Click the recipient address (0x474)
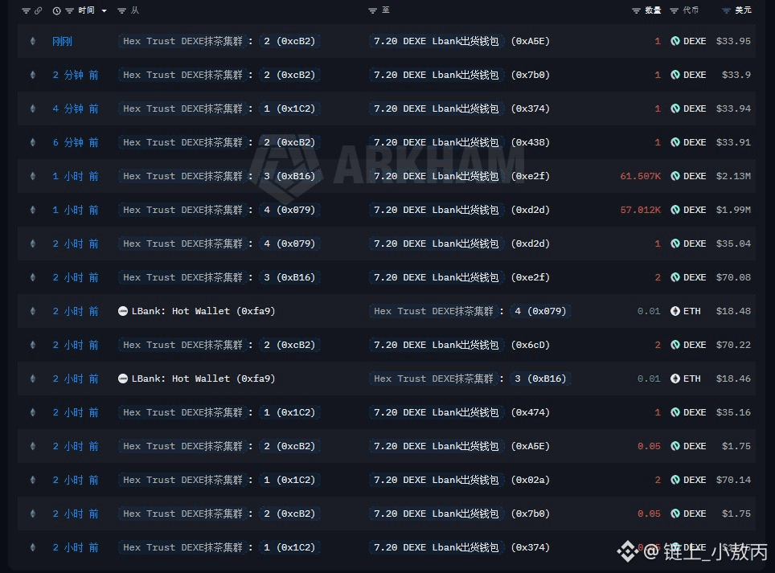775x573 pixels. 531,412
